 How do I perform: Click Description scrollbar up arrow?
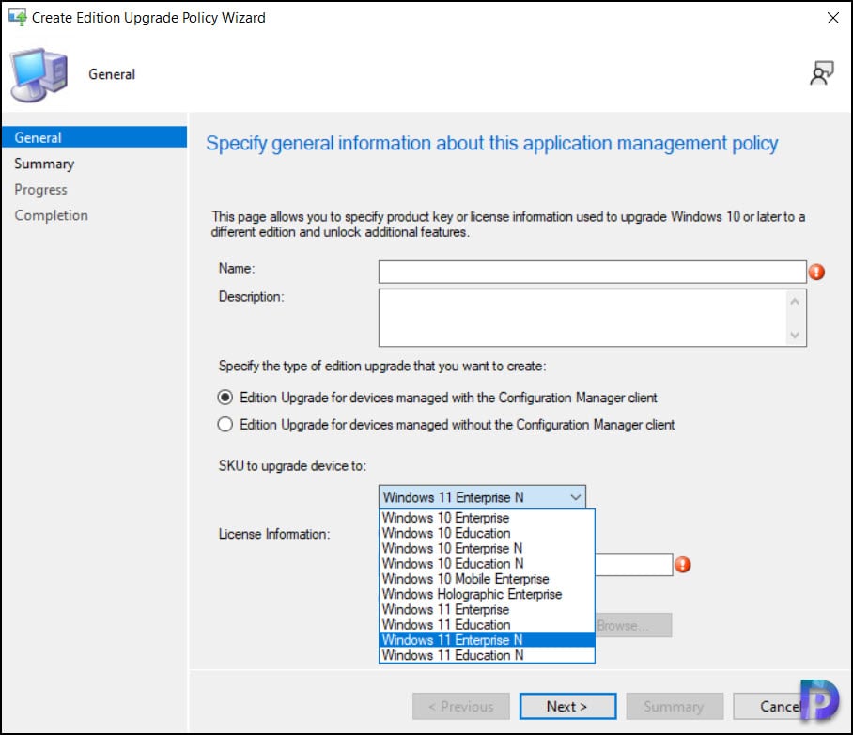pyautogui.click(x=795, y=302)
